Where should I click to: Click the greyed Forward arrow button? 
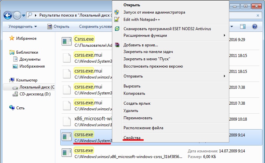pos(17,16)
